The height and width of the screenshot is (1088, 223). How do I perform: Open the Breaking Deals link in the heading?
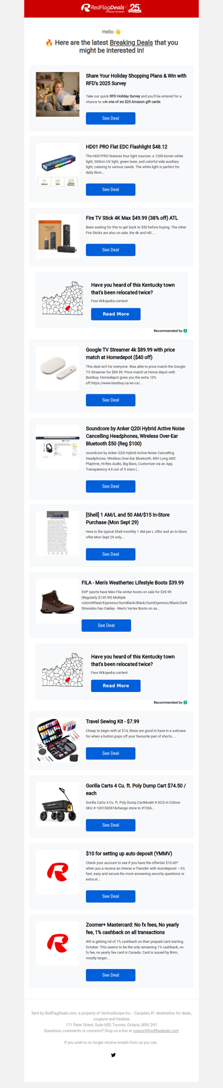[130, 42]
